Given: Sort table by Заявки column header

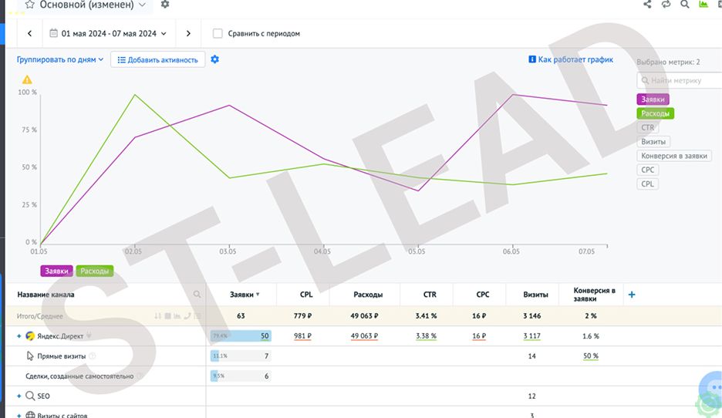Looking at the screenshot, I should 245,295.
